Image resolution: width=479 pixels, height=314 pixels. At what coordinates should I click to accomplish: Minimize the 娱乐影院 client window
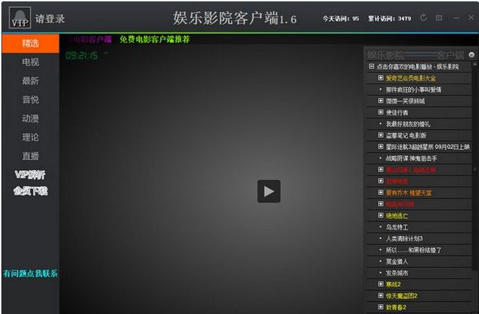pyautogui.click(x=456, y=18)
